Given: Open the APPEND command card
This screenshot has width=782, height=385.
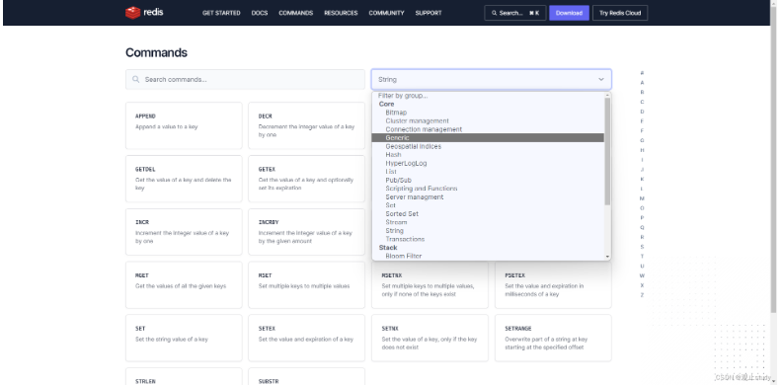Looking at the screenshot, I should [x=184, y=125].
